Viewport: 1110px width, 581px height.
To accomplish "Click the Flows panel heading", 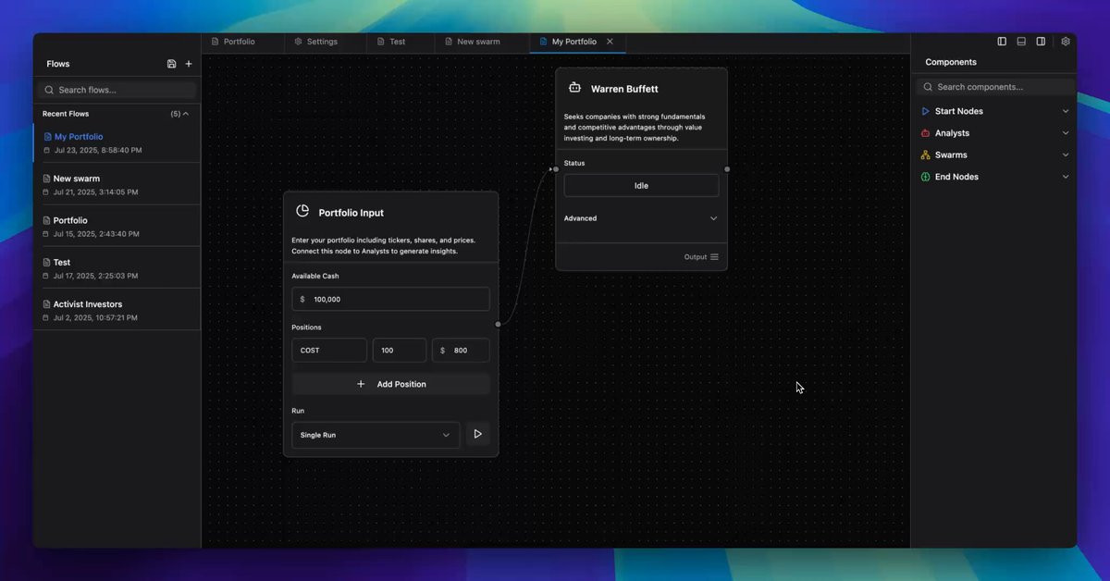I will click(58, 64).
